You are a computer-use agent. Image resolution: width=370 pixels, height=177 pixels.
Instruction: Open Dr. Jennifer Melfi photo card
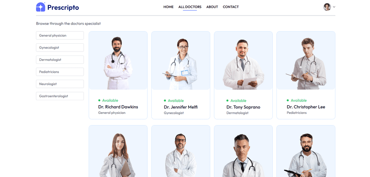[x=181, y=61]
